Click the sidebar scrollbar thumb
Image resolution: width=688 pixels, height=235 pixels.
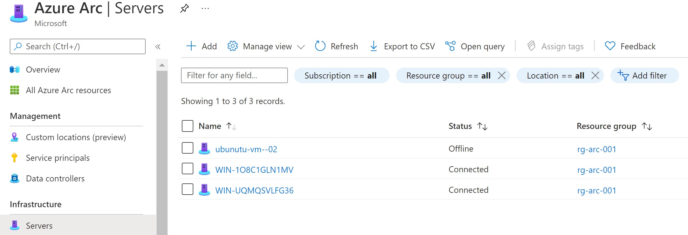pos(162,153)
